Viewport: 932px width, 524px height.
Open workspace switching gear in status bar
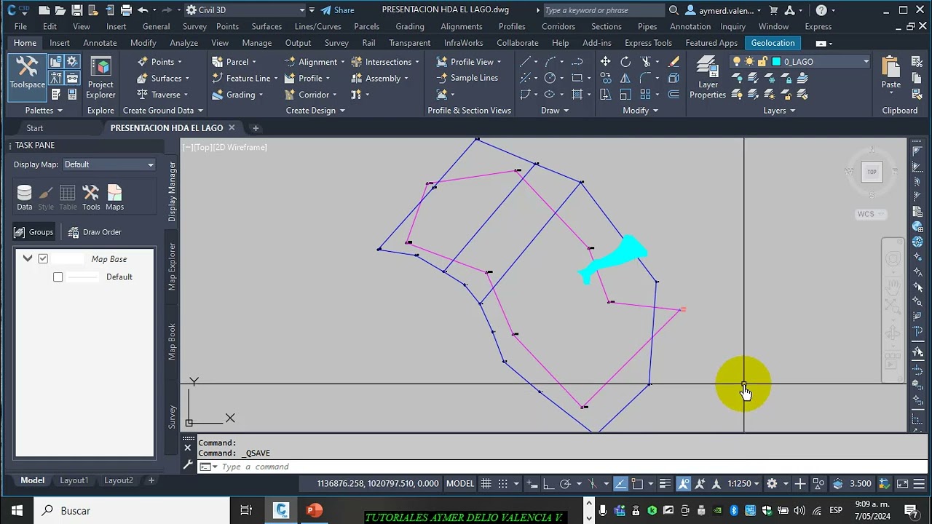point(772,483)
